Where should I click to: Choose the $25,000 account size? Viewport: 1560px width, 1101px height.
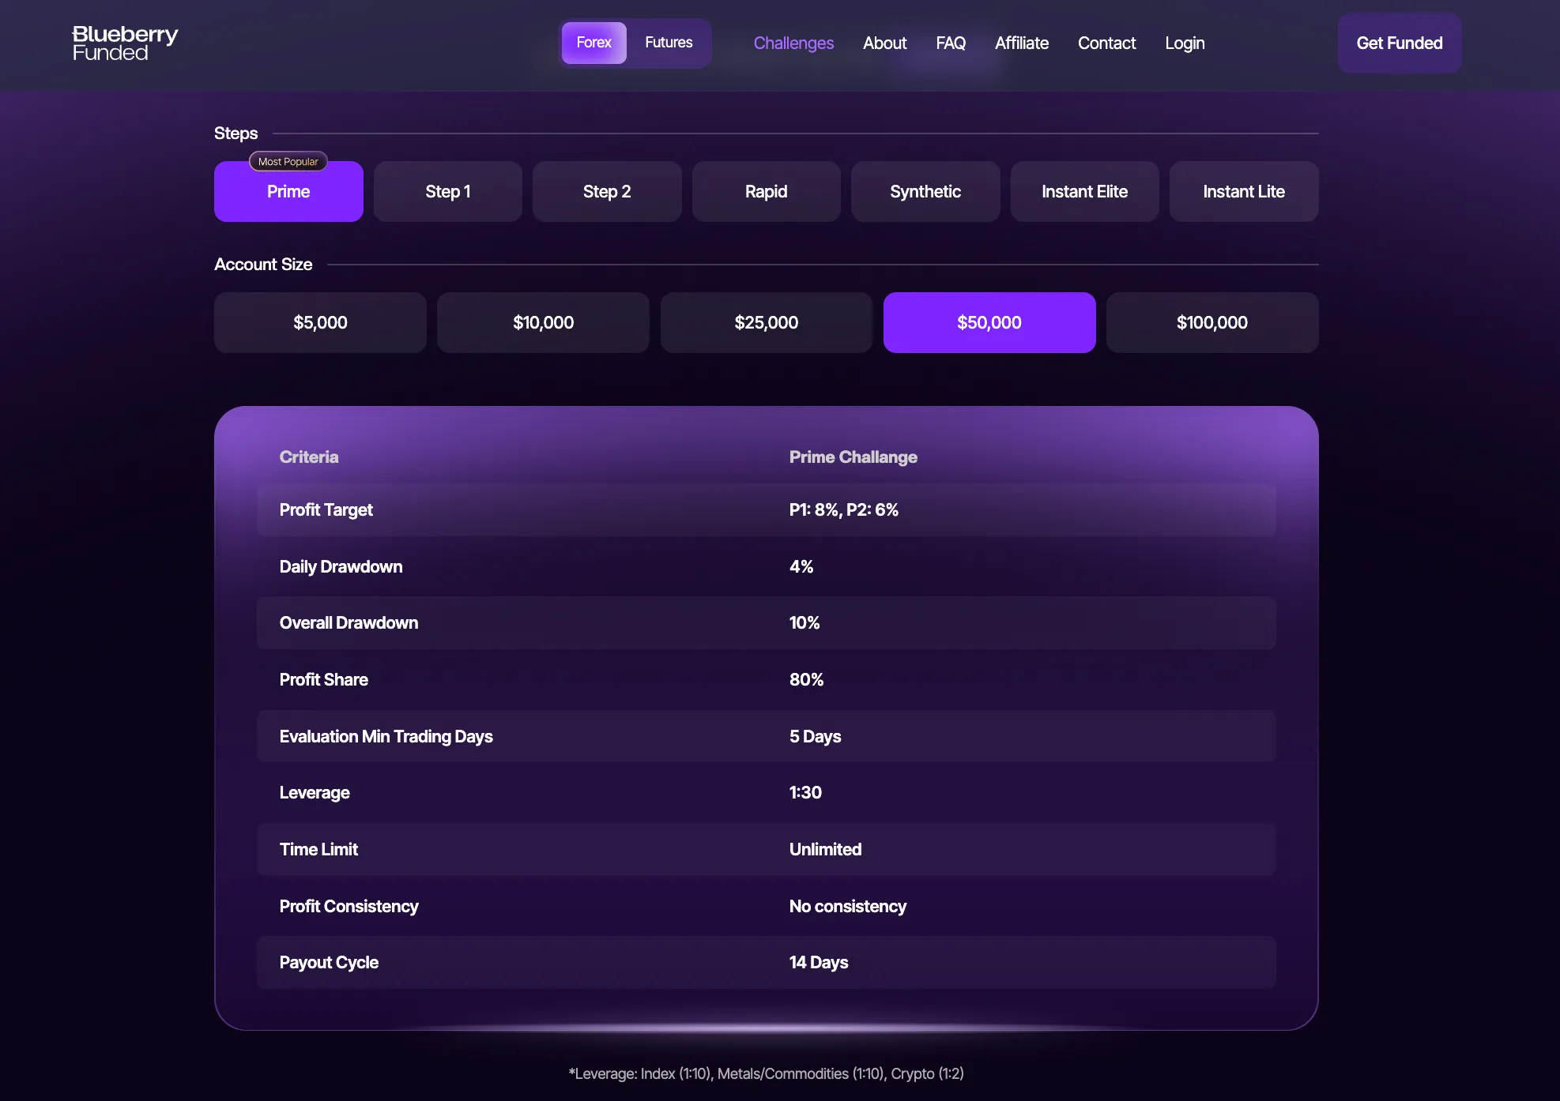[766, 323]
